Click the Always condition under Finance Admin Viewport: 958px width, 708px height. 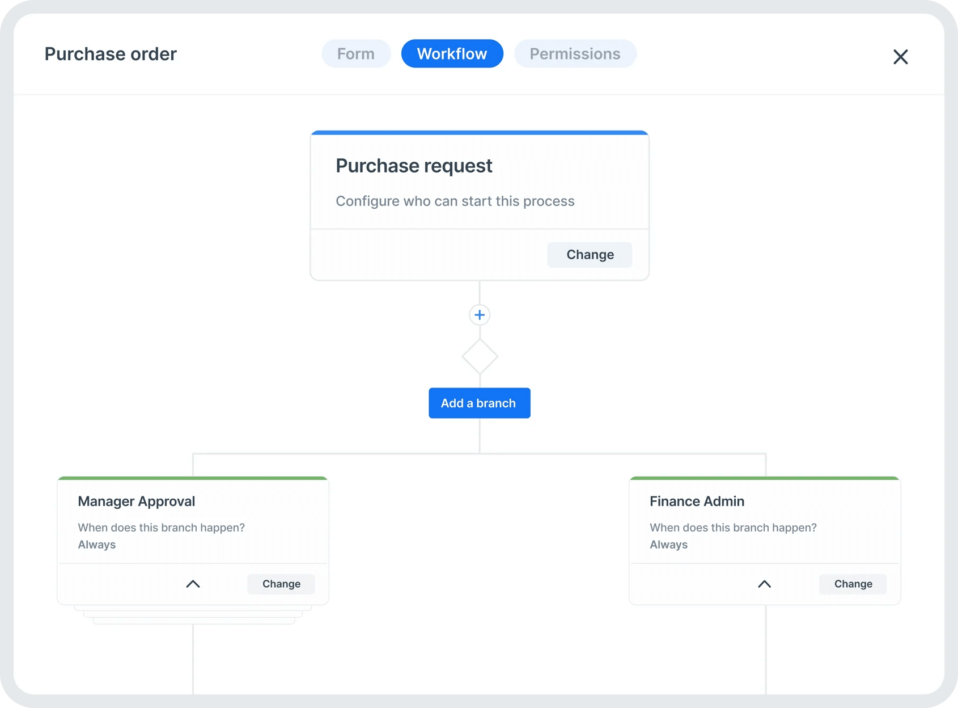pos(668,545)
